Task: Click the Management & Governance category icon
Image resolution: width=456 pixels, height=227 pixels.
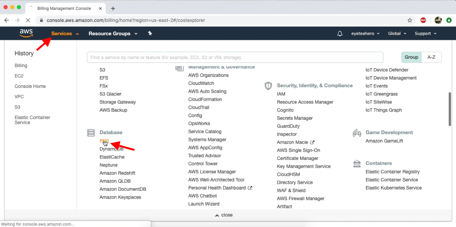Action: coord(179,68)
